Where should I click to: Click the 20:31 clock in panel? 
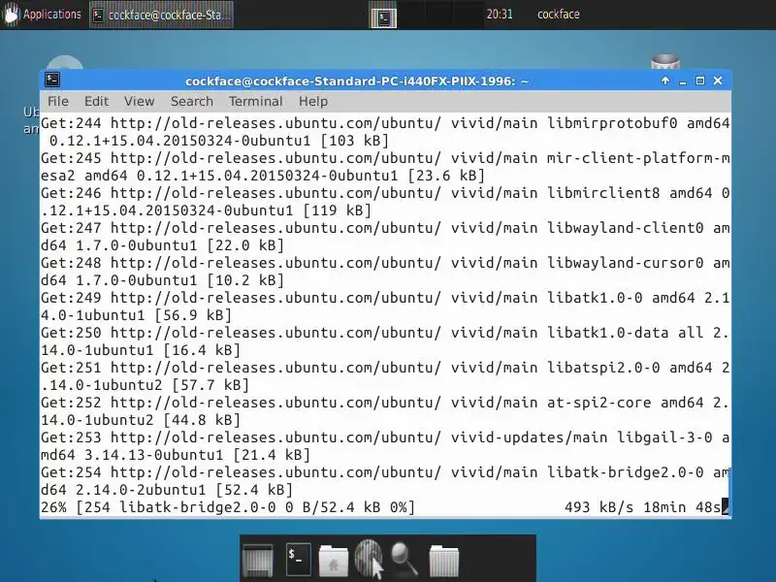(500, 15)
